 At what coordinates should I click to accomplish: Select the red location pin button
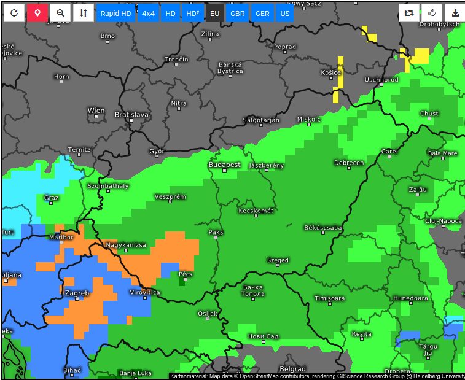tap(37, 13)
